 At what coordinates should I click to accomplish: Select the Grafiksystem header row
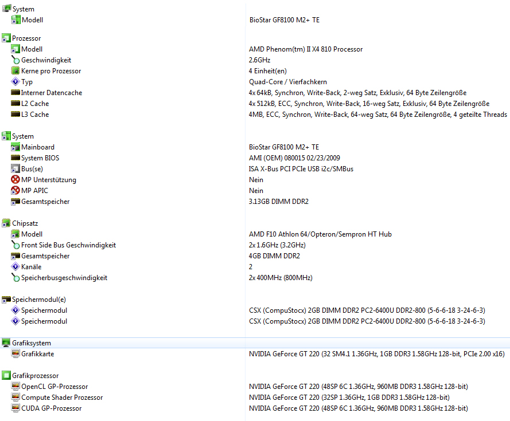tap(255, 343)
